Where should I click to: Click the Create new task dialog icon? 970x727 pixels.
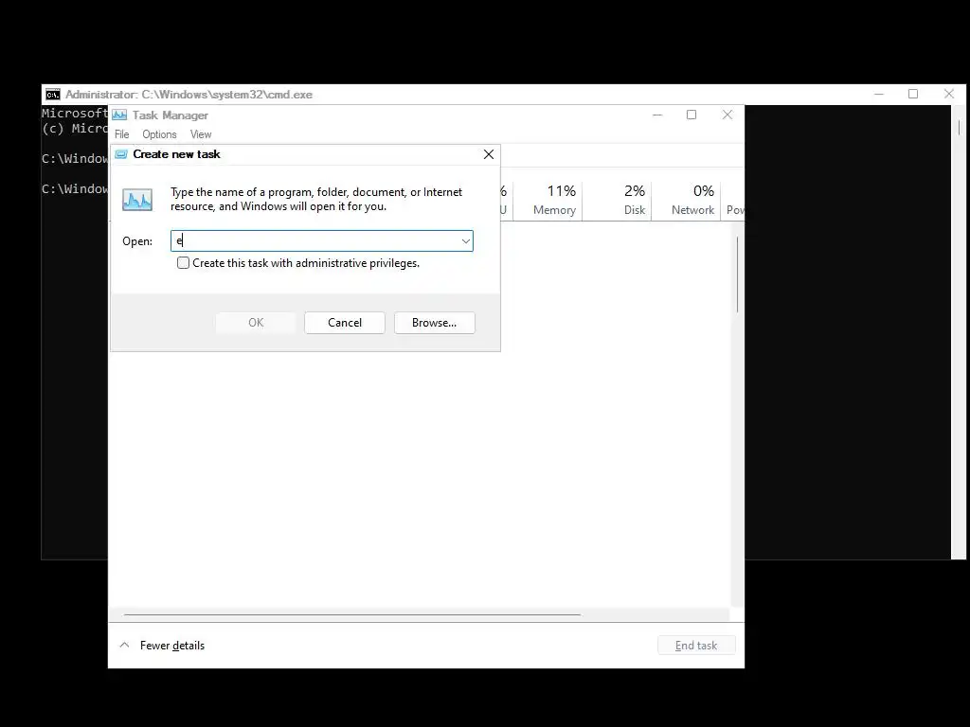[x=121, y=154]
